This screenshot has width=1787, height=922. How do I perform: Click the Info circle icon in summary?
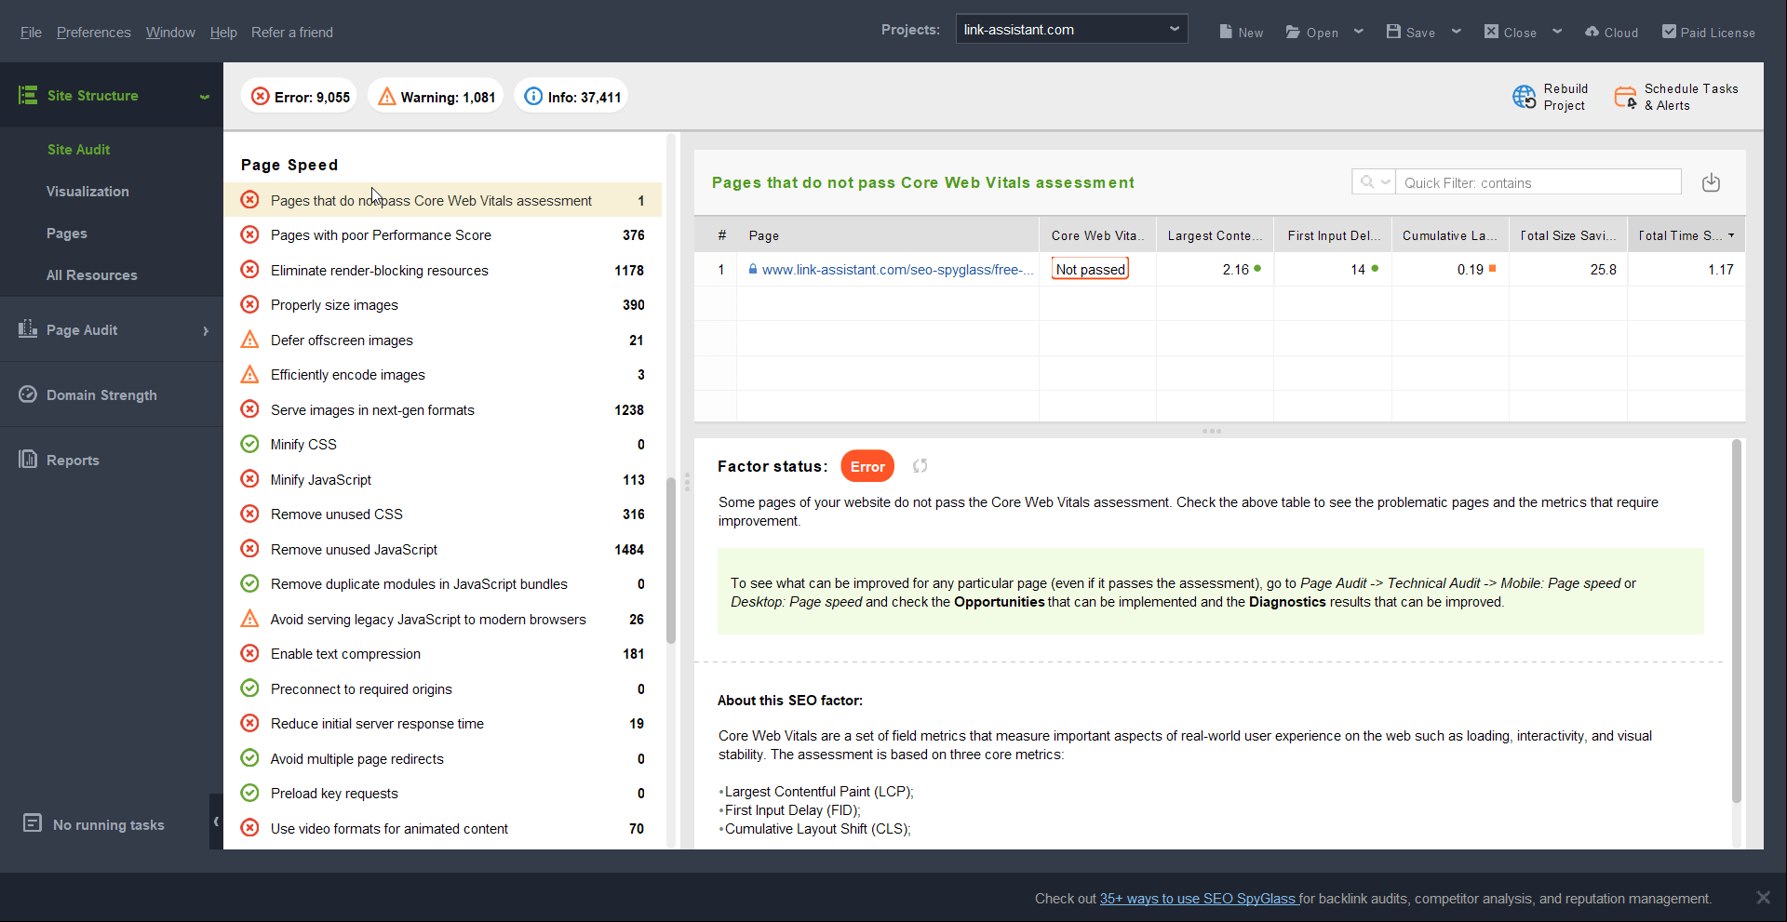(533, 96)
